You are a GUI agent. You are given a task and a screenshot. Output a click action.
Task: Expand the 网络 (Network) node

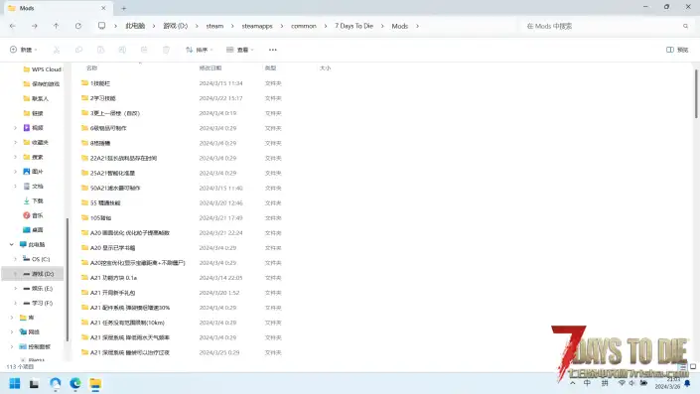12,332
